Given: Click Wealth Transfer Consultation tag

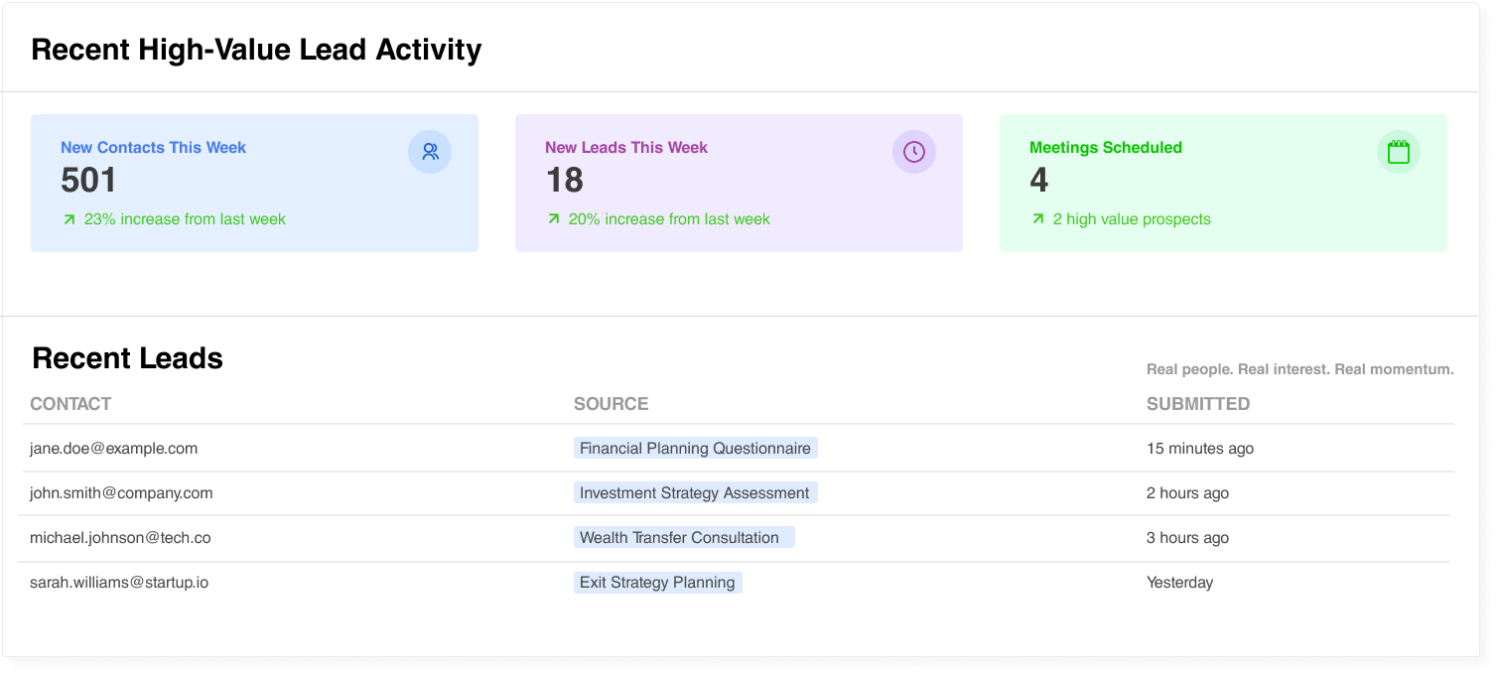Looking at the screenshot, I should click(x=683, y=538).
